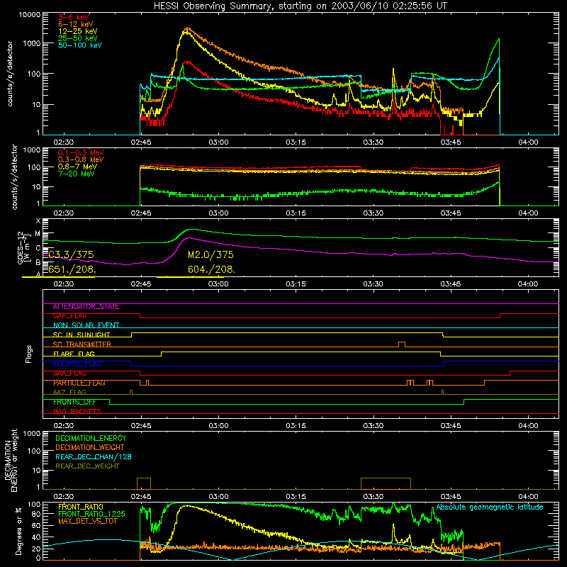
Task: Click the FLARE_FLAG label
Action: pyautogui.click(x=74, y=354)
